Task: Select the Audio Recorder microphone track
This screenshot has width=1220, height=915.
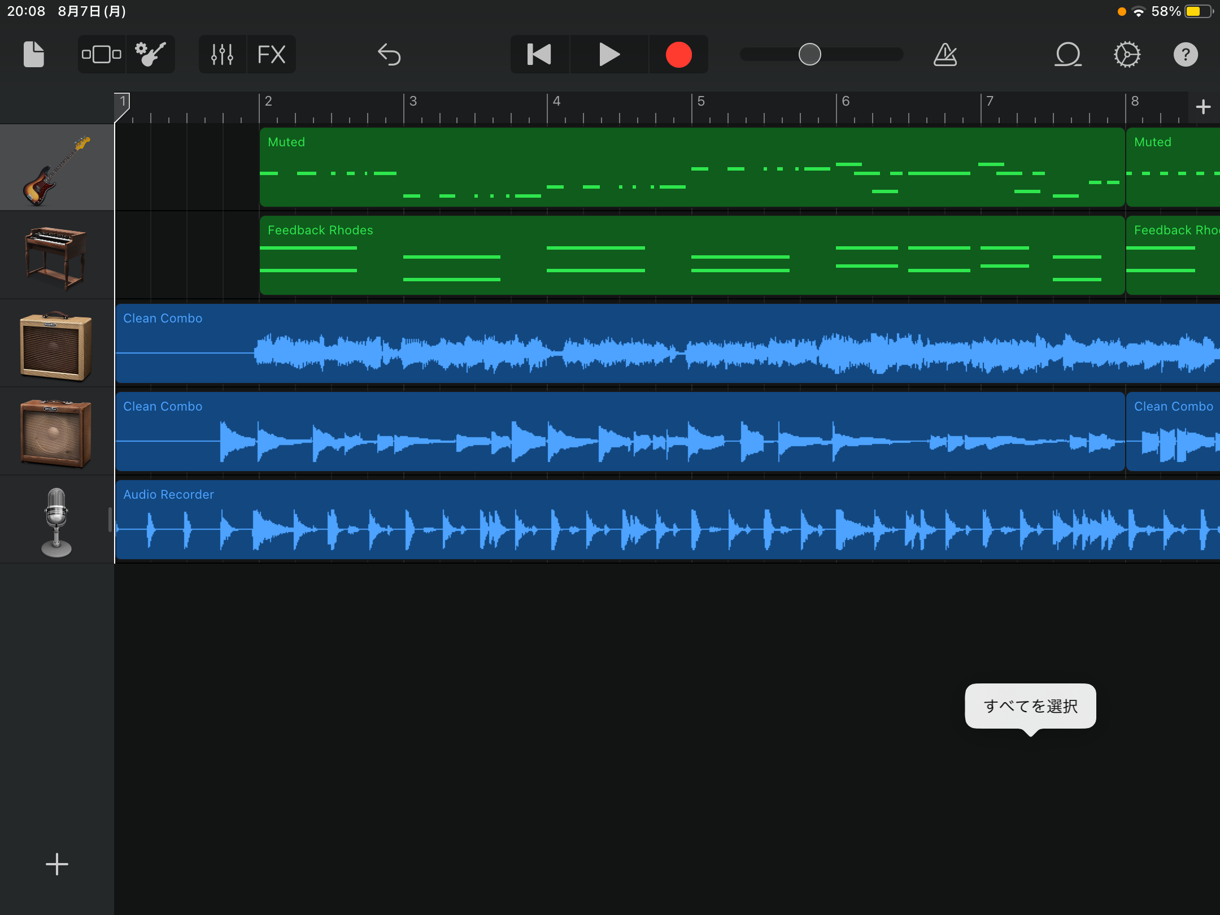Action: point(56,520)
